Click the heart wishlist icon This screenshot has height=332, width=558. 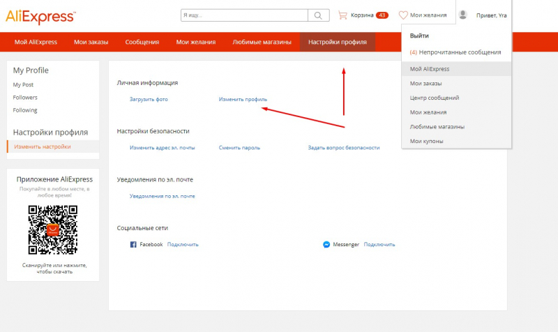[403, 15]
